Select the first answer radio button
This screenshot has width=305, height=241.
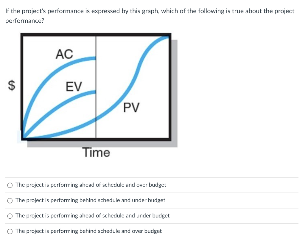coord(10,185)
